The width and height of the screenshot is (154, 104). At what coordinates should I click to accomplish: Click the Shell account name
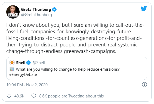click(21, 63)
